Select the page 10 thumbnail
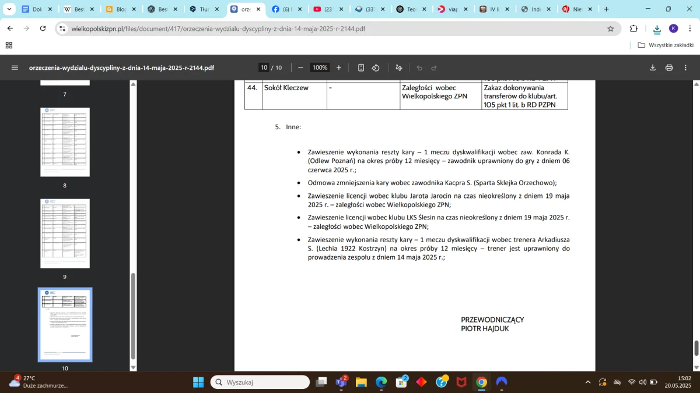The image size is (700, 393). pyautogui.click(x=65, y=325)
